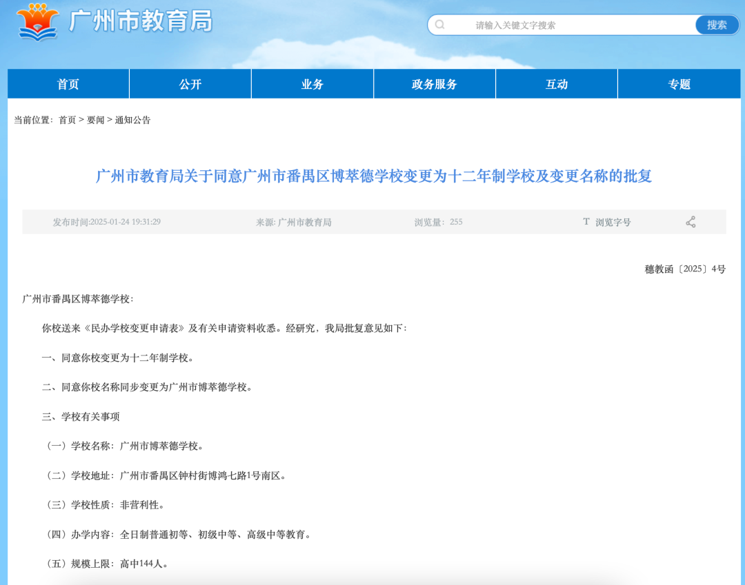Open the share icon in info bar
This screenshot has height=585, width=745.
point(691,222)
